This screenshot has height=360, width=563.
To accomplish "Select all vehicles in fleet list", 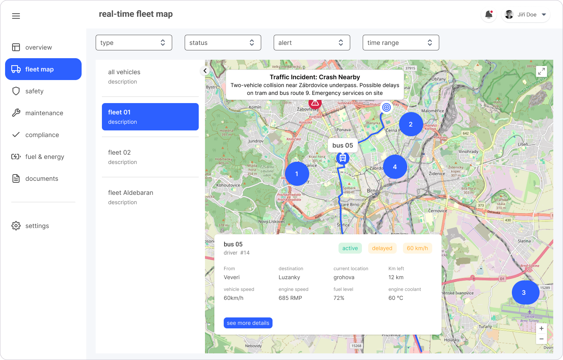I will (150, 77).
